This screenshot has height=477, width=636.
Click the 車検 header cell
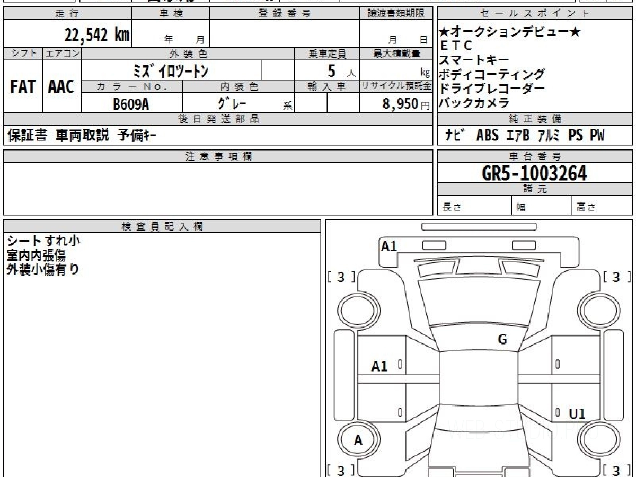(171, 14)
